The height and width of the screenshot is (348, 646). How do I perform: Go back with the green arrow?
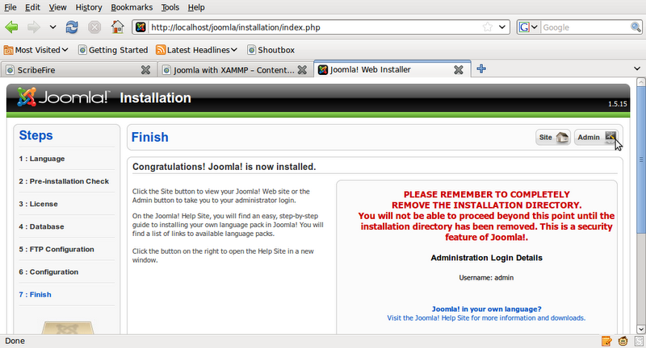[11, 27]
